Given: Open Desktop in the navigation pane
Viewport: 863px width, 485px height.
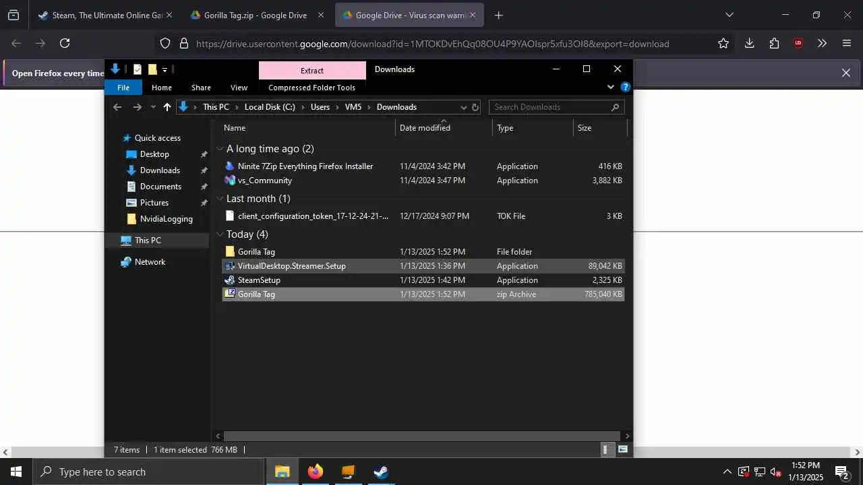Looking at the screenshot, I should pos(154,154).
